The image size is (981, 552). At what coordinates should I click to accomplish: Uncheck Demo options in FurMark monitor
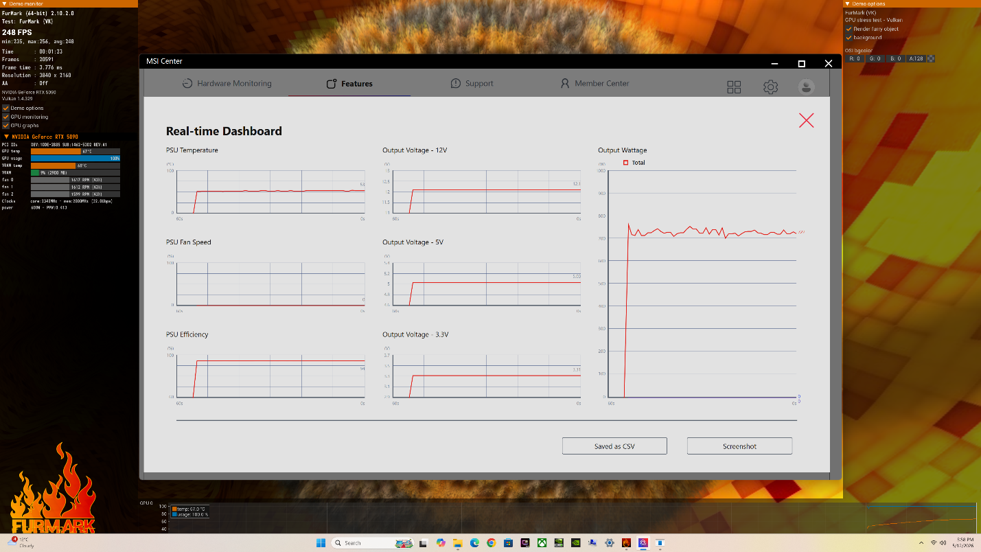6,108
